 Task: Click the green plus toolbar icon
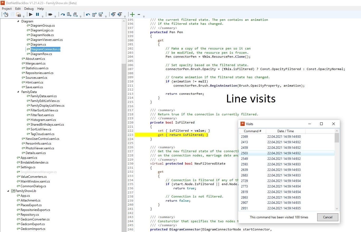[132, 14]
